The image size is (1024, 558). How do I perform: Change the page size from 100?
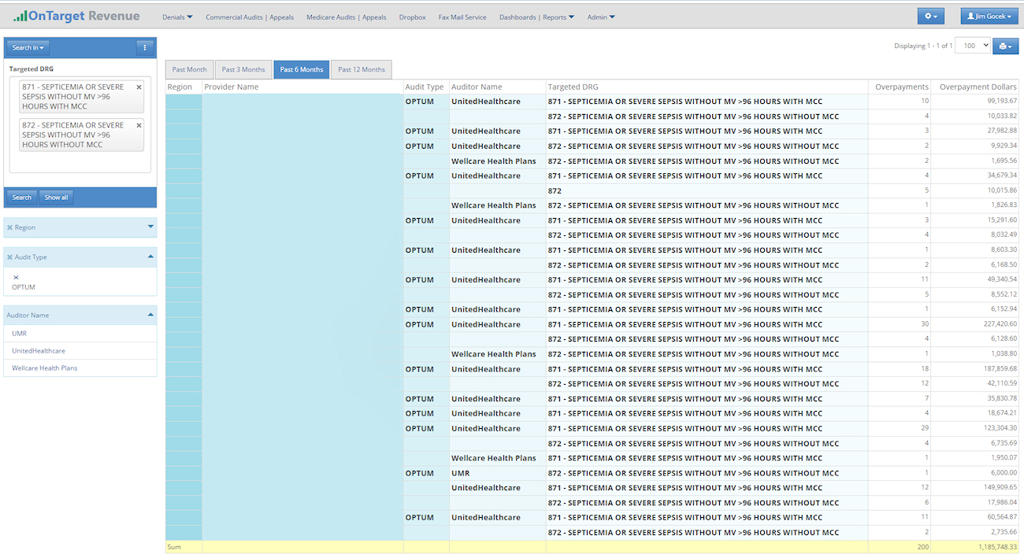tap(973, 46)
